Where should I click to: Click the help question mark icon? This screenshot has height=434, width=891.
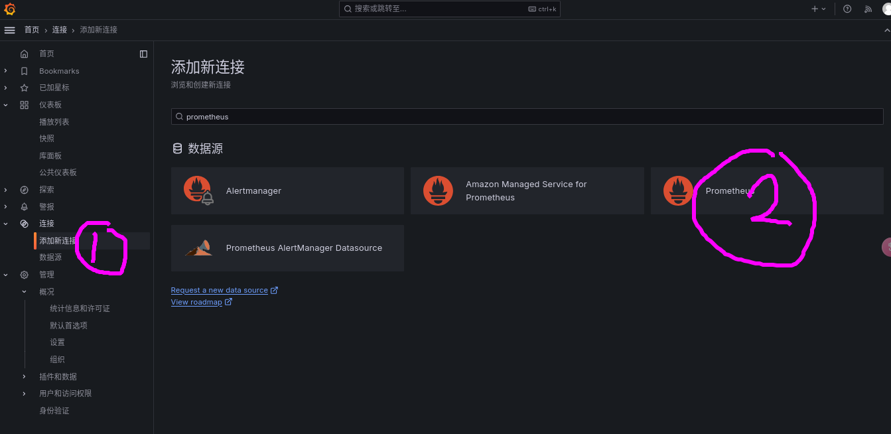point(847,9)
